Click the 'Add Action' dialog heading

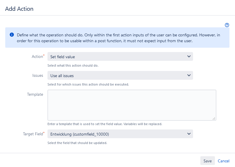19,9
